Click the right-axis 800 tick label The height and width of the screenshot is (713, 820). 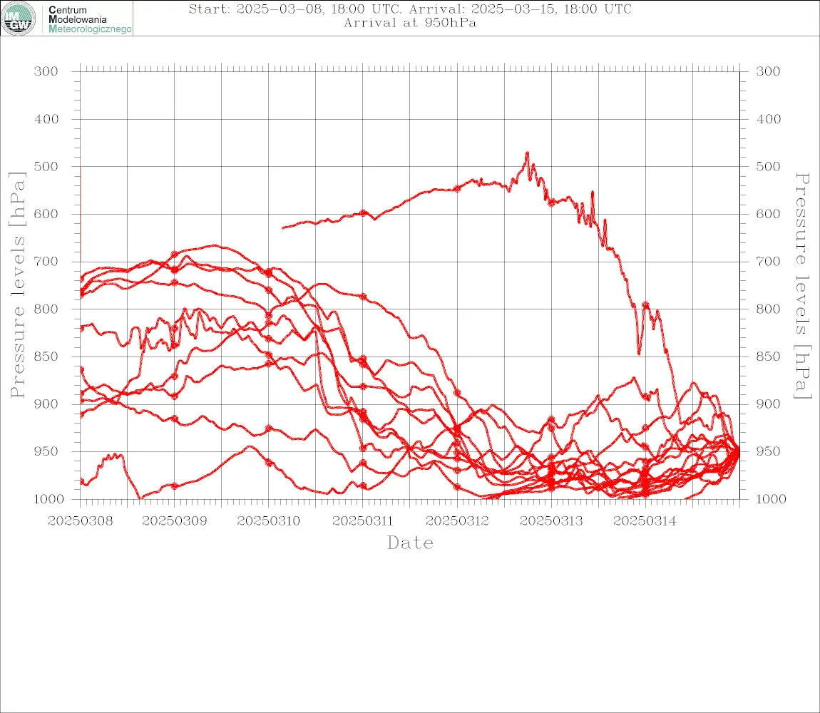pos(768,309)
